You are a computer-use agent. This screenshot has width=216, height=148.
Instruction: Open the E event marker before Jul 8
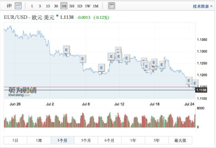click(x=82, y=59)
